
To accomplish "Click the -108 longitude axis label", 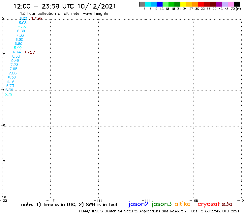I will pyautogui.click(x=194, y=201).
